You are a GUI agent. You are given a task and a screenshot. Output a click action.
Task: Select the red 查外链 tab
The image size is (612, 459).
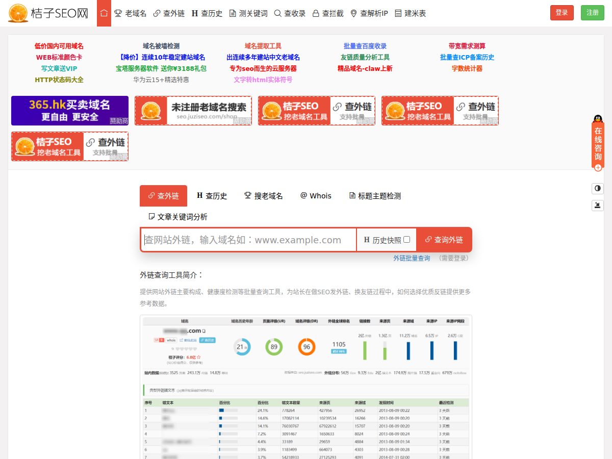(163, 196)
